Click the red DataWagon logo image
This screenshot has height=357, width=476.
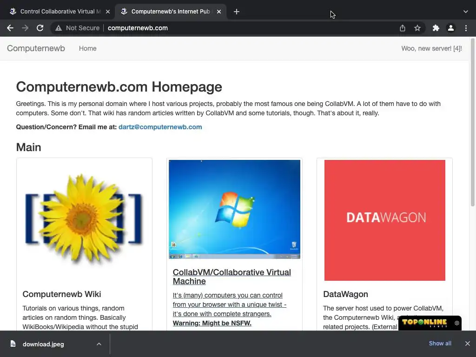click(384, 220)
